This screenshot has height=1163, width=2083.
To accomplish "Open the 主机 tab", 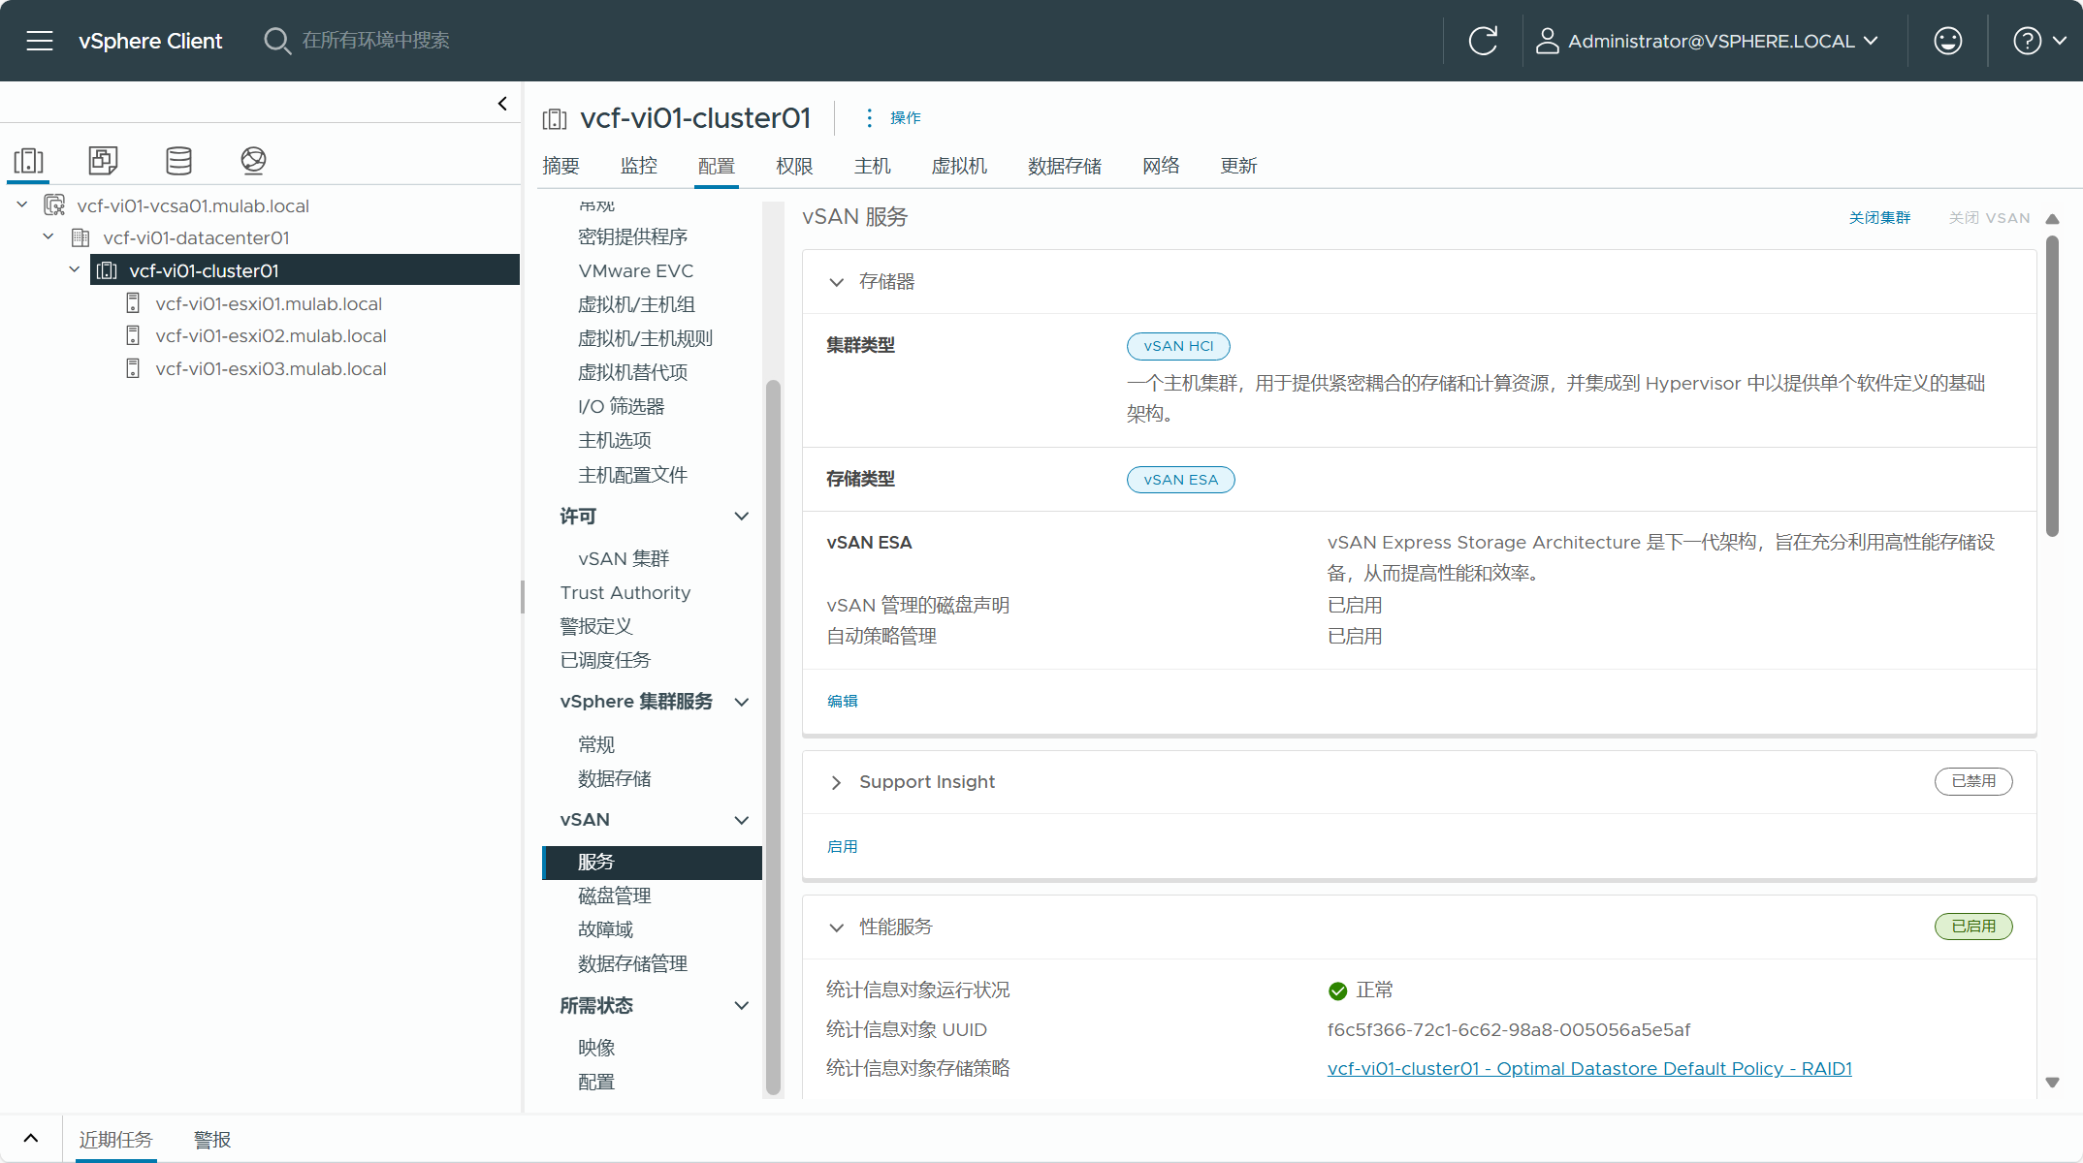I will pos(873,166).
